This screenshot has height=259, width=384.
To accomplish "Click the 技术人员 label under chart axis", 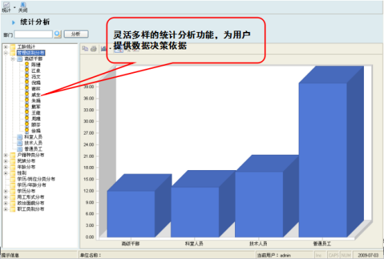I will [258, 244].
